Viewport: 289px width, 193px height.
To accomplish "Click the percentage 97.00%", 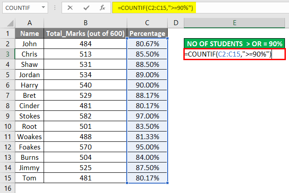I will click(x=147, y=116).
